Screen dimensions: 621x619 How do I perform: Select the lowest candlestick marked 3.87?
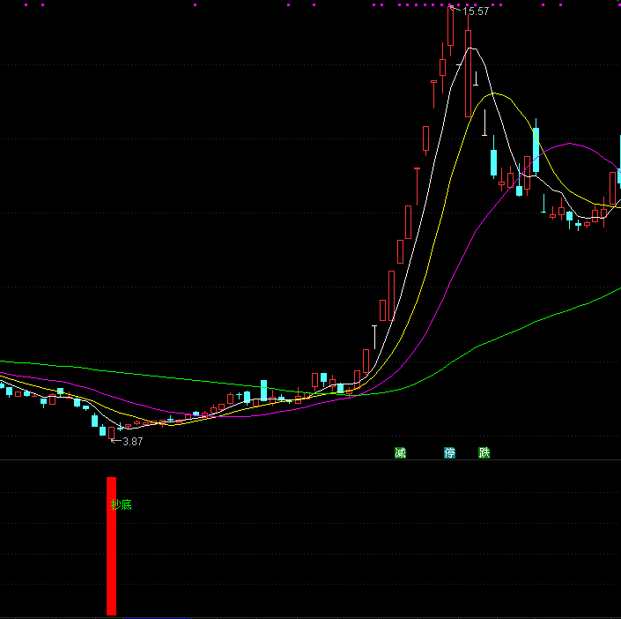(111, 433)
